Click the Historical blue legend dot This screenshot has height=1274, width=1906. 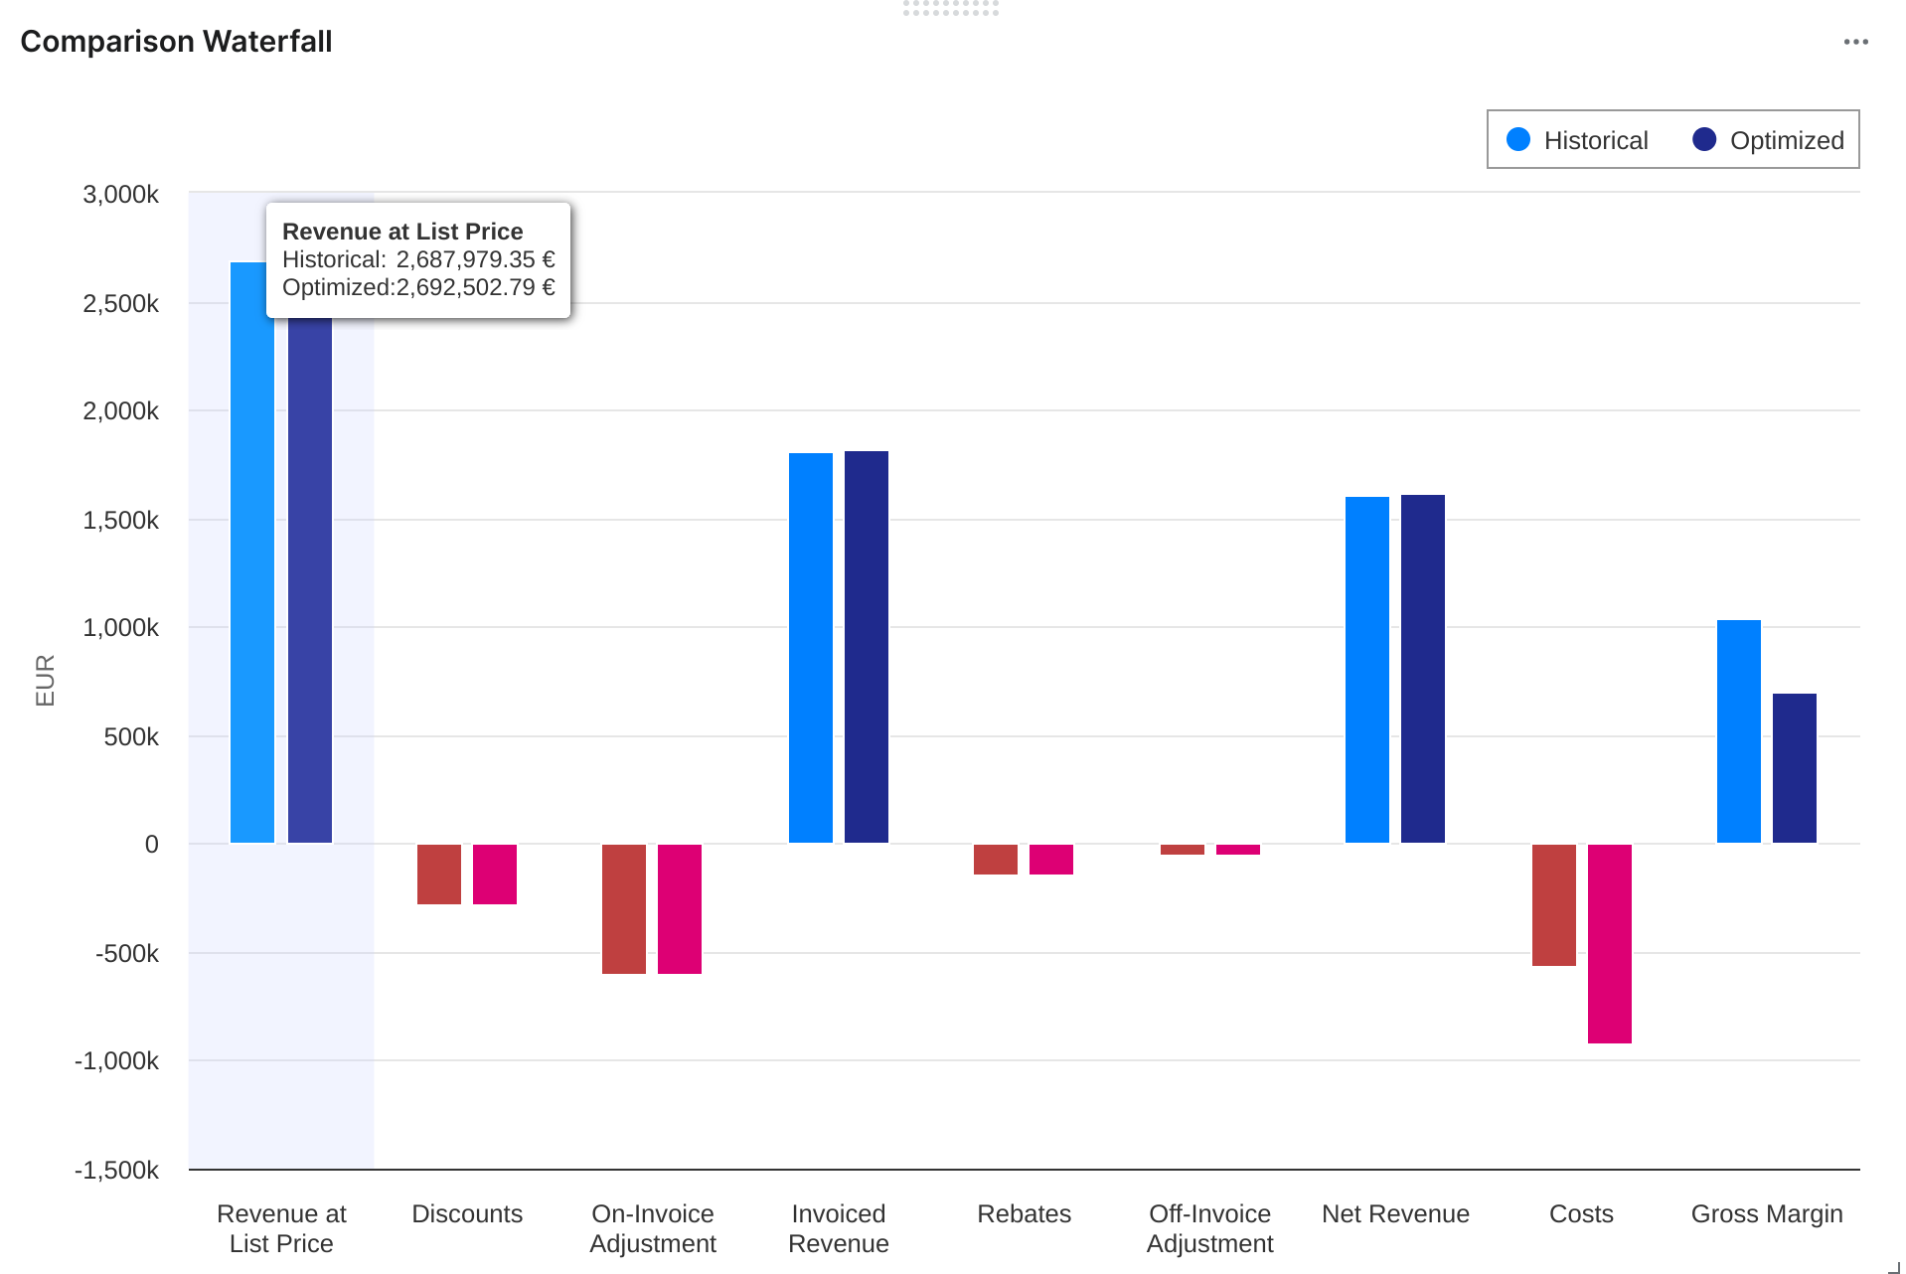[1518, 139]
